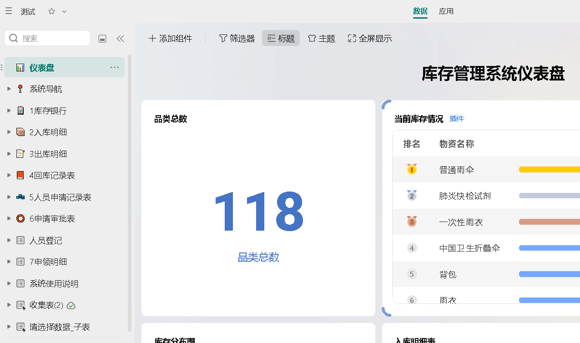Click the silver medal rank 2 icon
The width and height of the screenshot is (580, 343).
coord(412,196)
